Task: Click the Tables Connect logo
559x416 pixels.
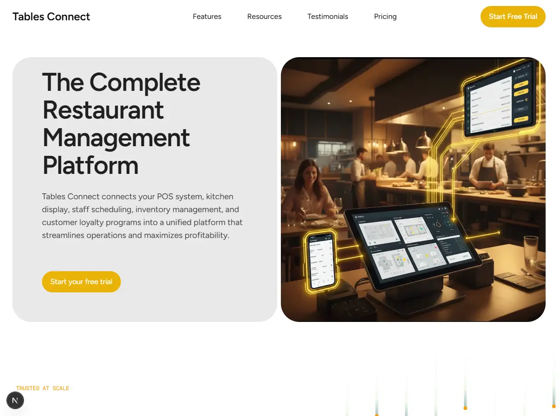Action: [51, 17]
